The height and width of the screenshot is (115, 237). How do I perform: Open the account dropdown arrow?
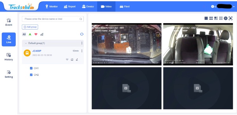[x=234, y=7]
